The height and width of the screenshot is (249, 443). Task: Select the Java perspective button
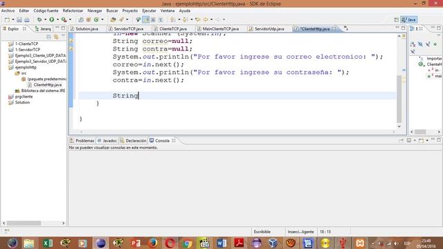coord(409,19)
